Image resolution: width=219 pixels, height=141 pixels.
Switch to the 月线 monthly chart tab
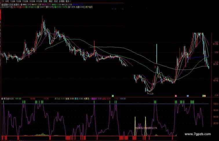point(56,1)
